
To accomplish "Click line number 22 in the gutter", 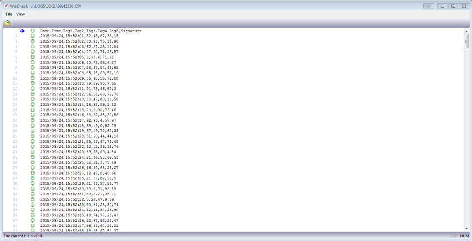I will (15, 141).
